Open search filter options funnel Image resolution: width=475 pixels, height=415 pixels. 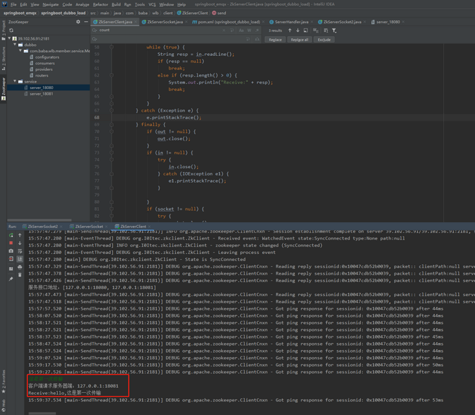click(334, 31)
